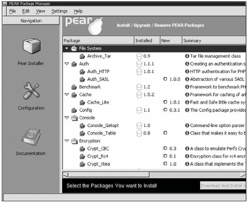
Task: Check the Config 0.3.1 upgrade checkbox
Action: (165, 110)
